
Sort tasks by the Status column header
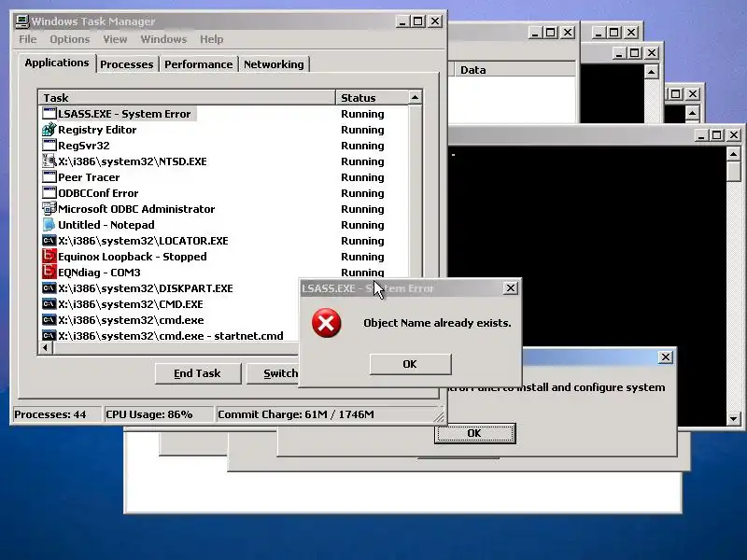pyautogui.click(x=372, y=98)
